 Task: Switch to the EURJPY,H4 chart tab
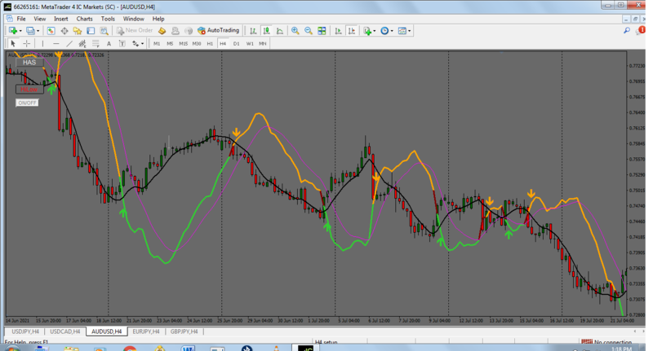pyautogui.click(x=146, y=331)
